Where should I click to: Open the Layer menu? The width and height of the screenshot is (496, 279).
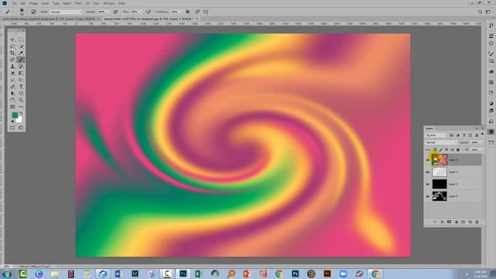point(46,3)
